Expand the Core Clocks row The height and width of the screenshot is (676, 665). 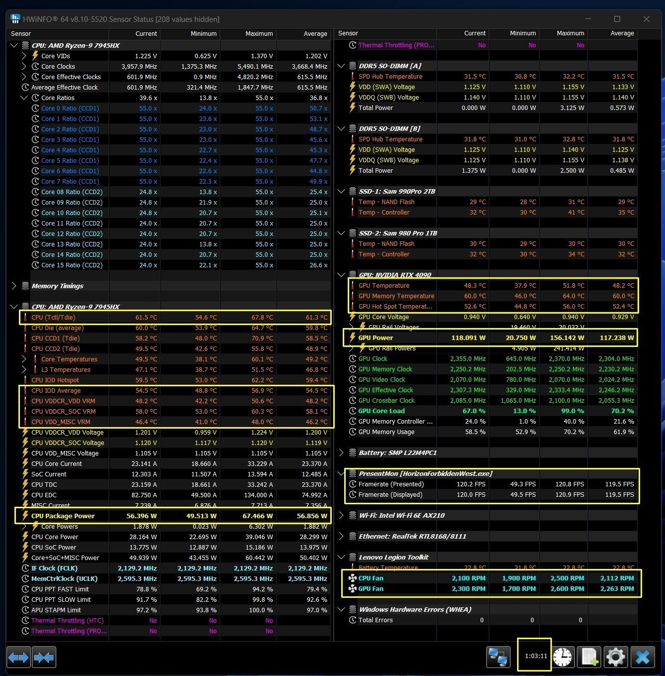pyautogui.click(x=24, y=67)
